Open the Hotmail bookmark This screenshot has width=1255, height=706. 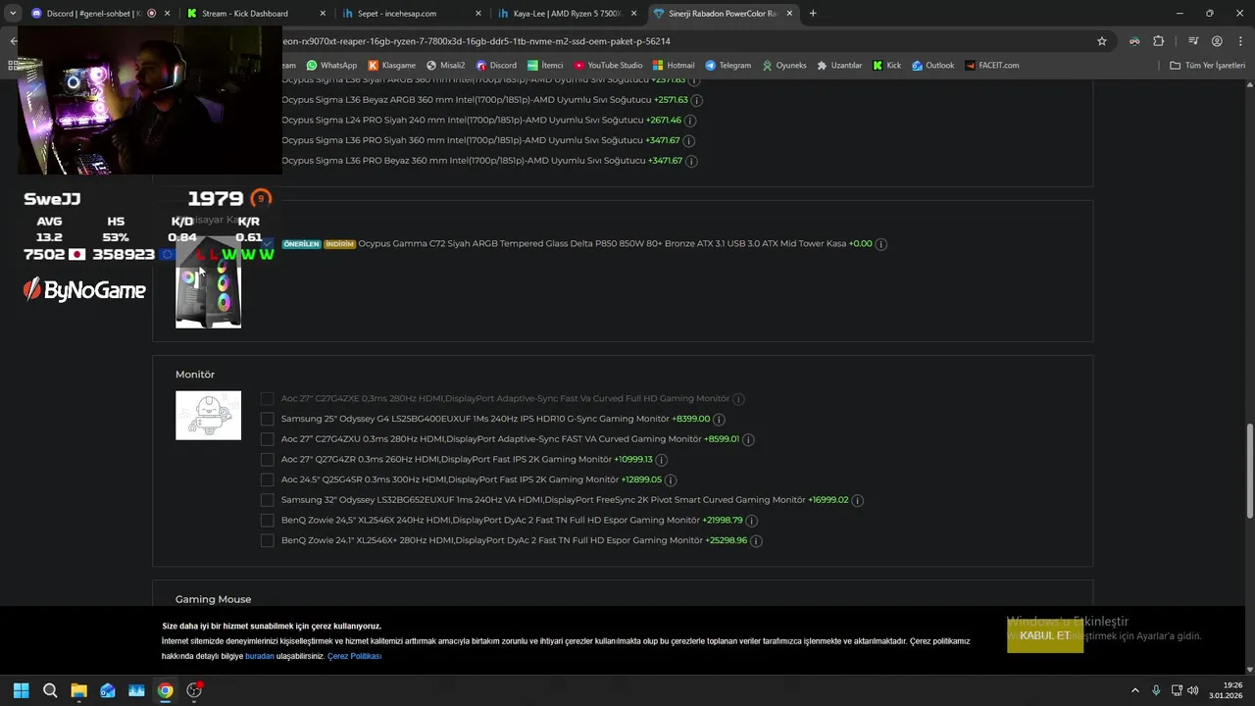point(674,66)
